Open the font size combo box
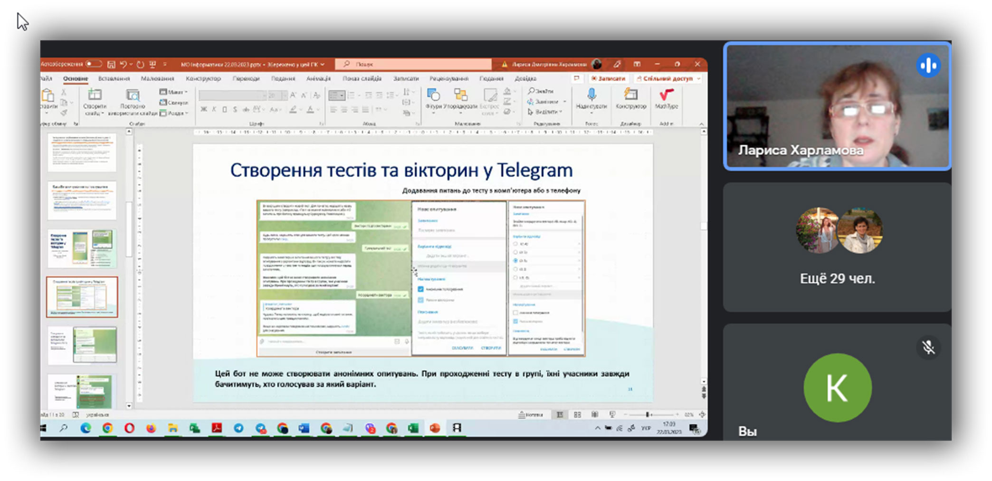 pyautogui.click(x=277, y=95)
